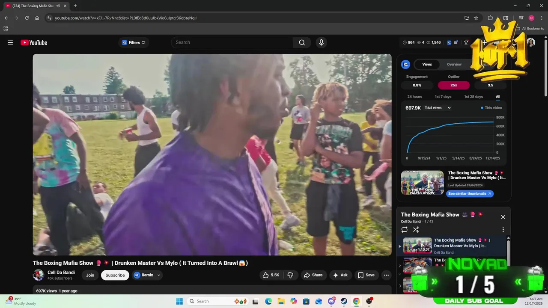Image resolution: width=548 pixels, height=308 pixels.
Task: Subscribe to Cell Da Bandi
Action: [x=115, y=275]
